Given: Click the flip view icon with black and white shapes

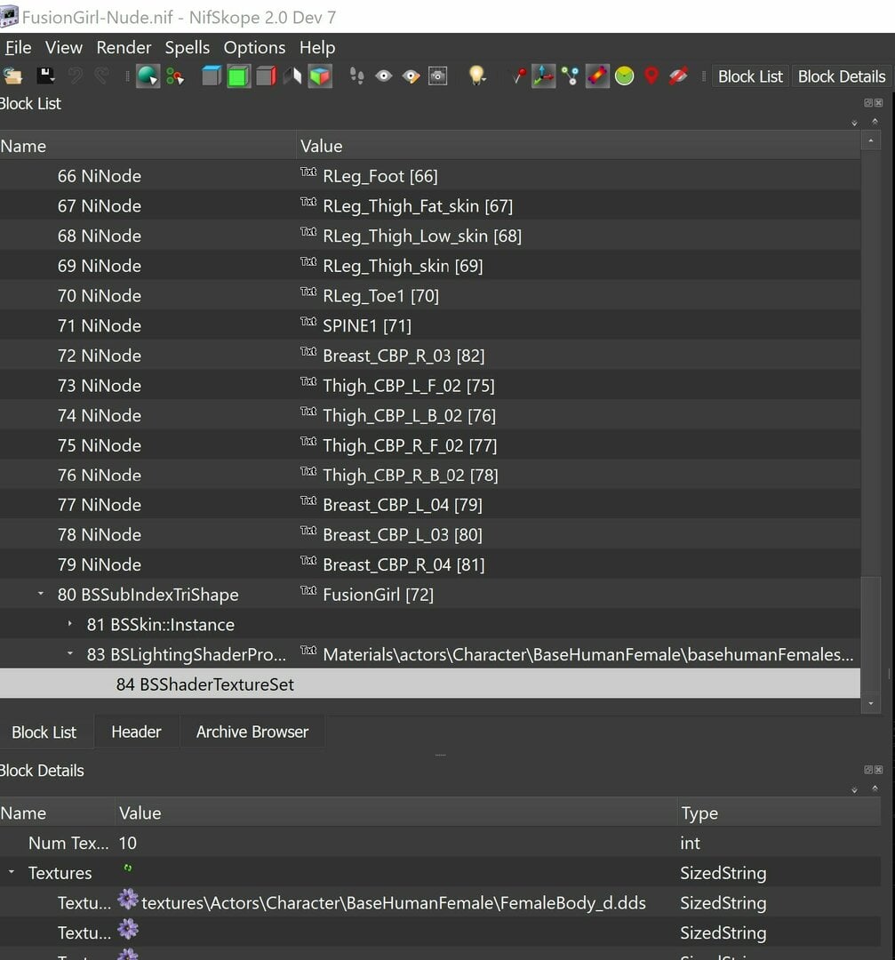Looking at the screenshot, I should tap(292, 76).
